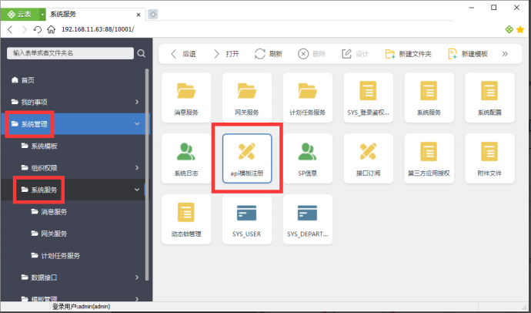Show more toolbar items via » chevron
The image size is (531, 313).
[505, 54]
